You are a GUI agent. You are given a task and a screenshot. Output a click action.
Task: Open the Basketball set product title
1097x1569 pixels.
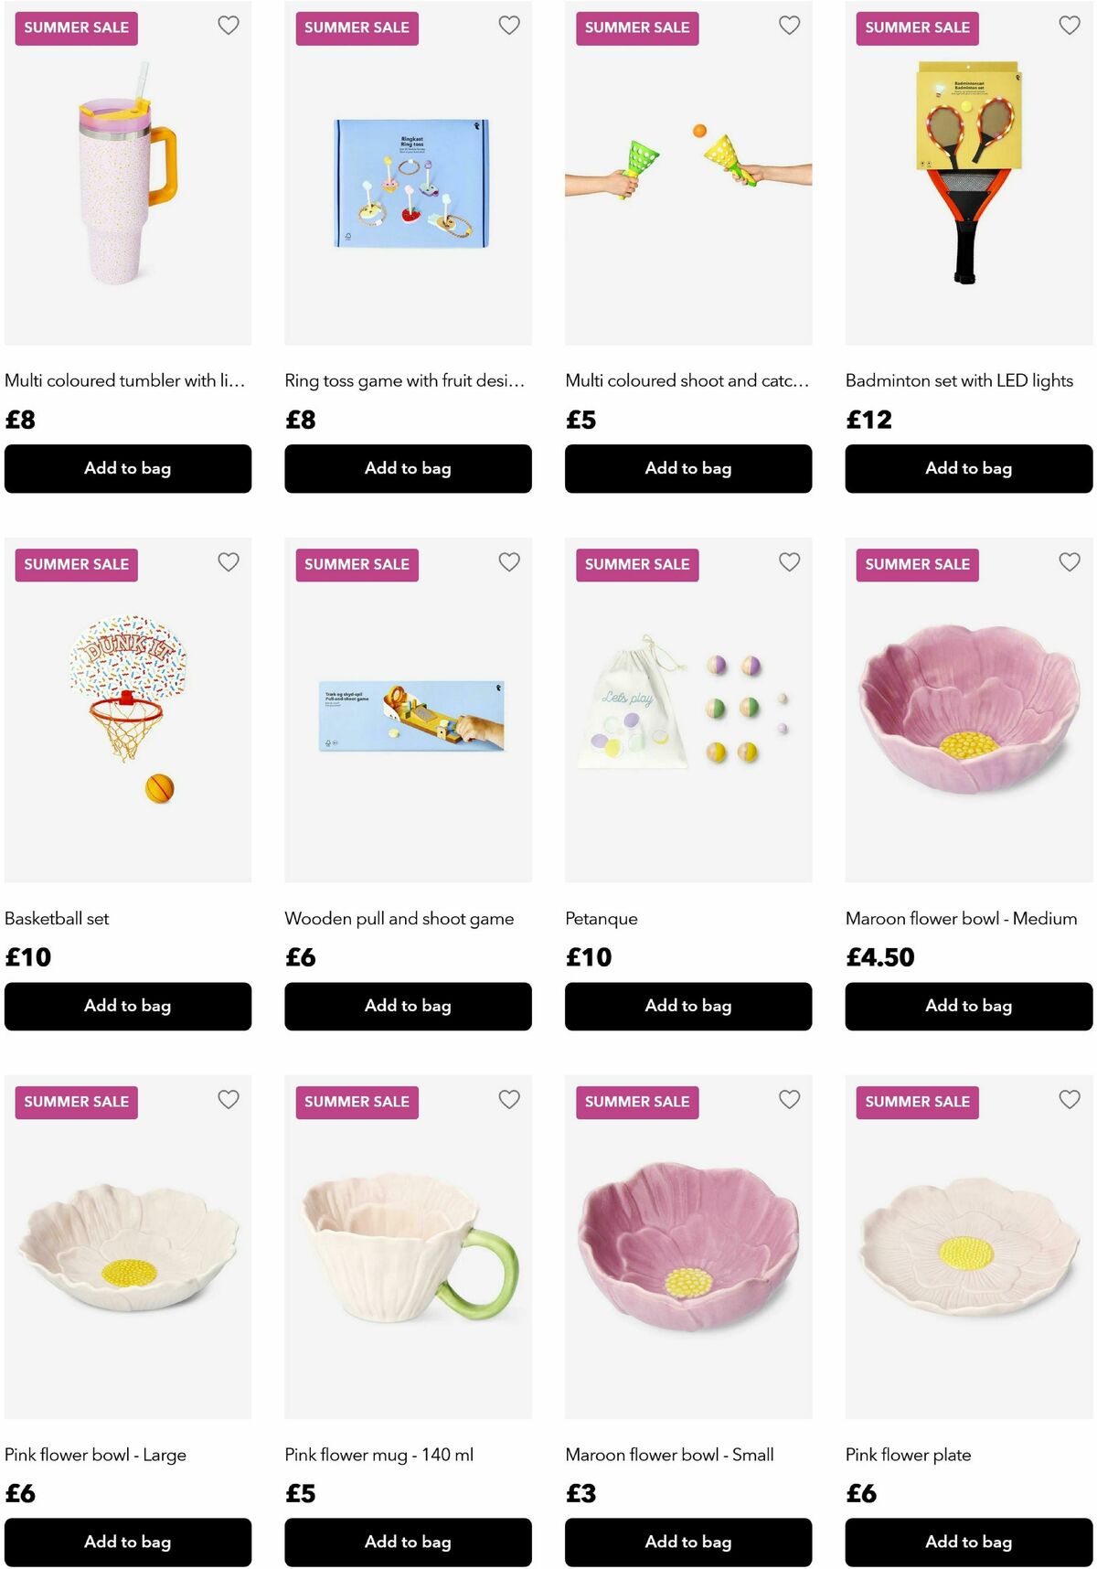57,918
